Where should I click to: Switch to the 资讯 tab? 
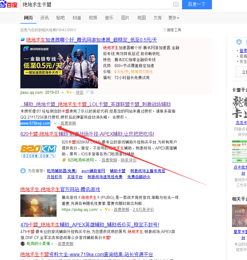pos(44,18)
